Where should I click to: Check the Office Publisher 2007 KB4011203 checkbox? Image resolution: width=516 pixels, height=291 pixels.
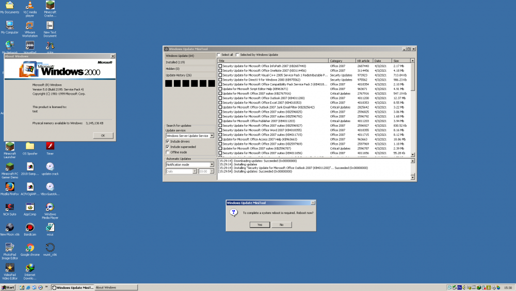point(220,121)
